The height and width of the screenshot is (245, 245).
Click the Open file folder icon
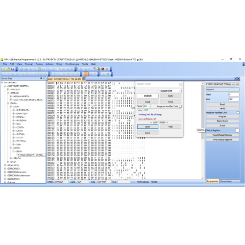click(8, 69)
